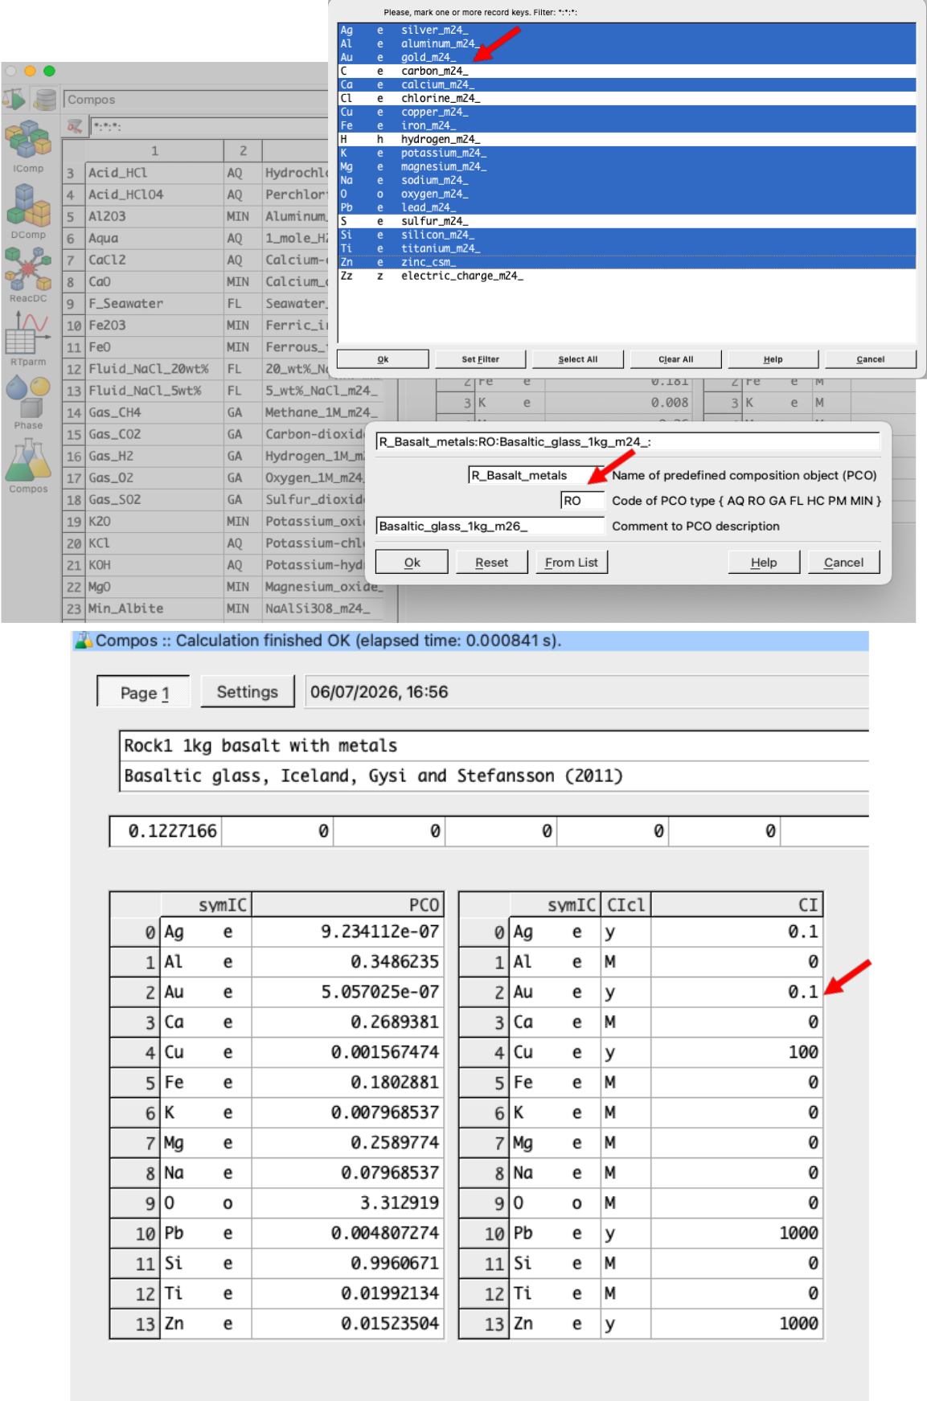Click column header 2 of the Compos table
This screenshot has width=927, height=1401.
point(243,150)
